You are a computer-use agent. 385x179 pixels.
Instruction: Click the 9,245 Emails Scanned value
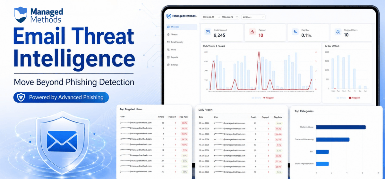pos(219,35)
